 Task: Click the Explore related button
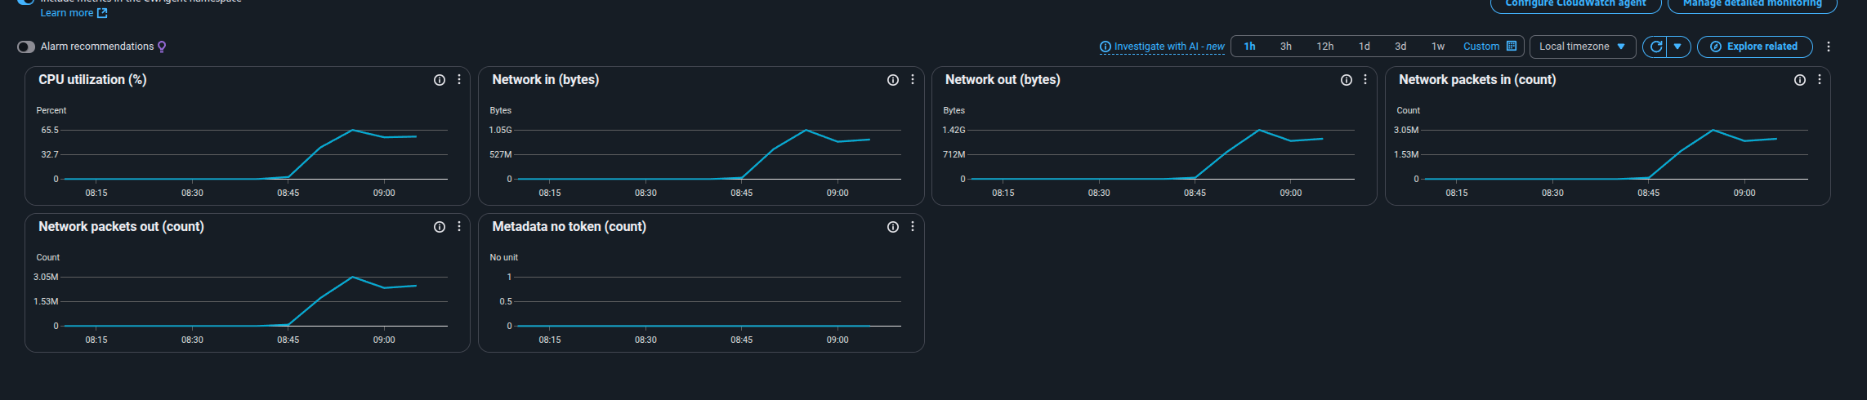point(1754,47)
